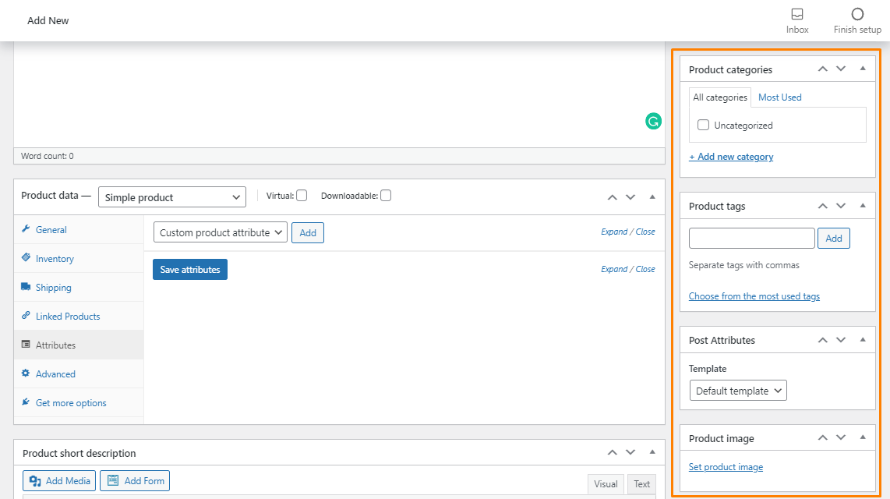The height and width of the screenshot is (499, 890).
Task: Click the Add Media camera icon
Action: 35,481
